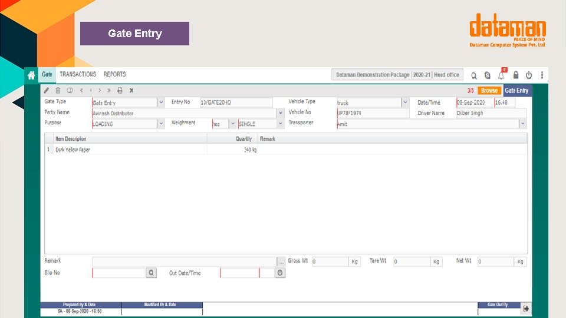Open the REPORTS menu
566x318 pixels.
[x=114, y=74]
